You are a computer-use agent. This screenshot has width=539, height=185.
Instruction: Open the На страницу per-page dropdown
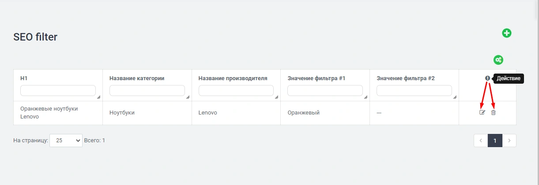tap(66, 141)
